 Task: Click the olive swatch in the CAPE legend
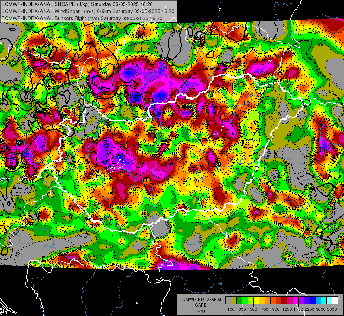234,301
